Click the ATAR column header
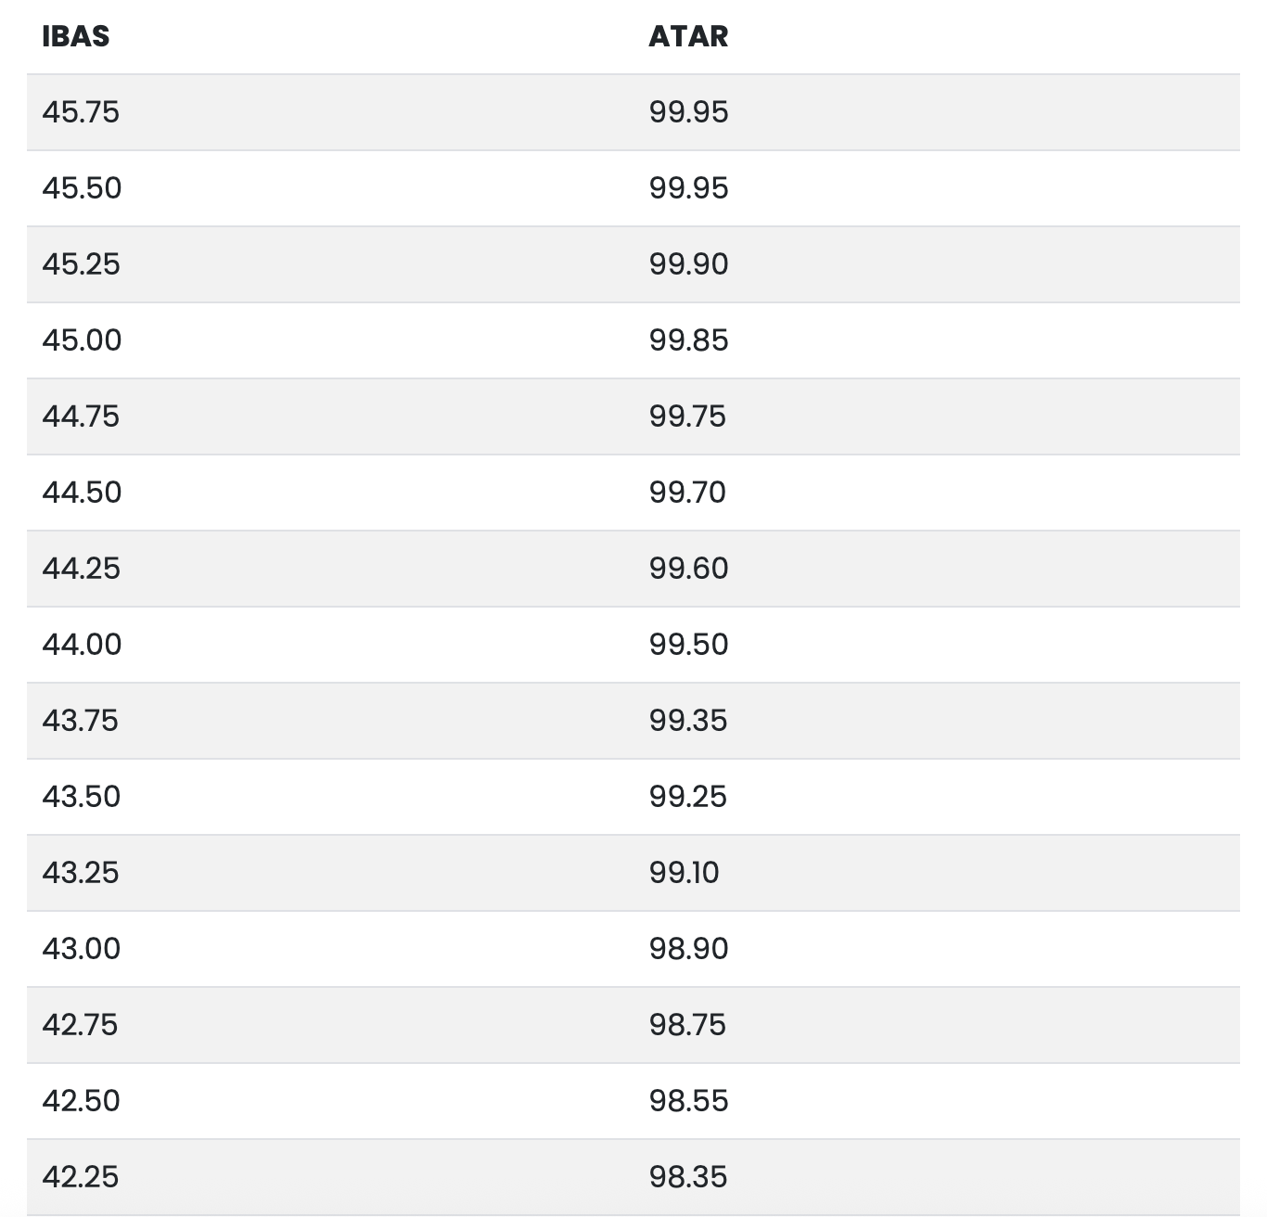1267x1217 pixels. (688, 36)
